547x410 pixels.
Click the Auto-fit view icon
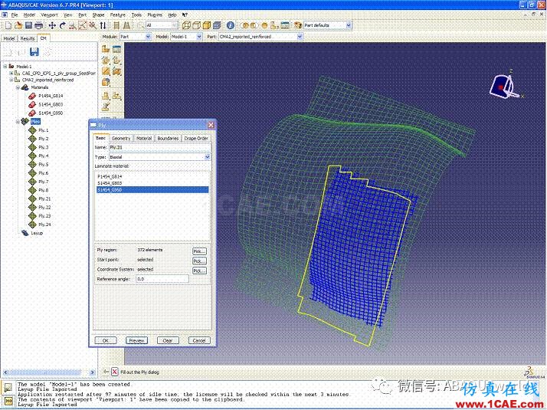[x=93, y=25]
